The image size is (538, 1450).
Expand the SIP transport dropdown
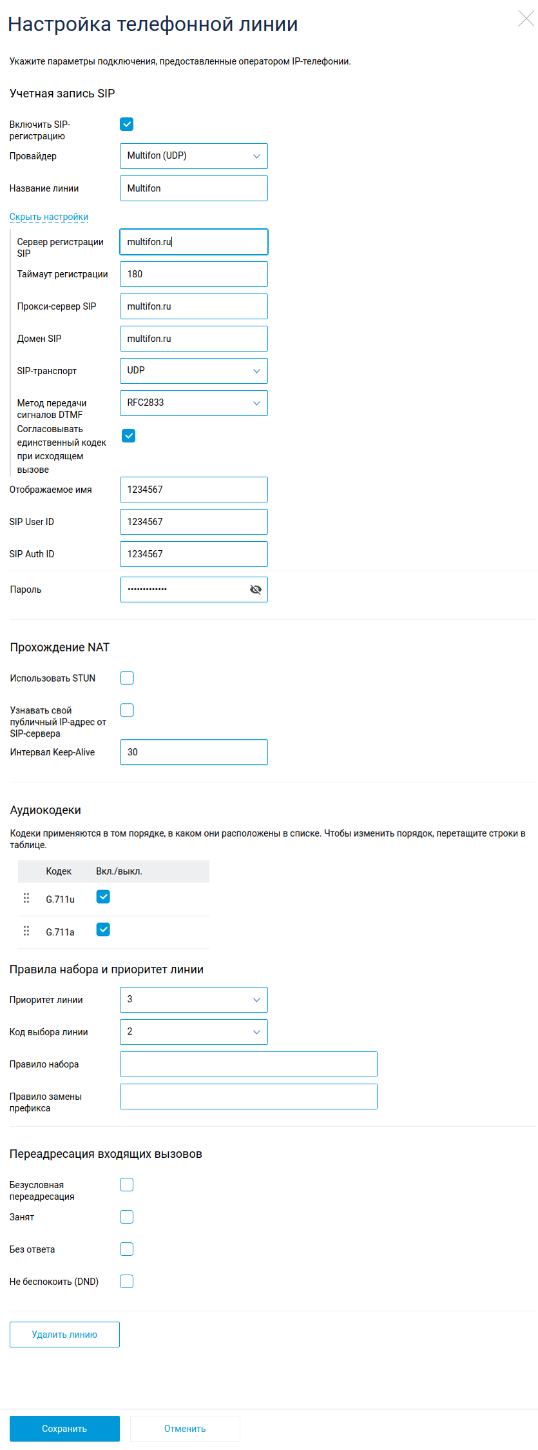193,371
